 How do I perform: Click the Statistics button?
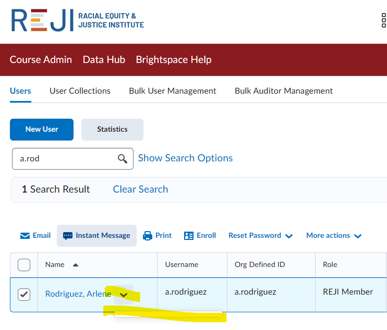tap(112, 130)
